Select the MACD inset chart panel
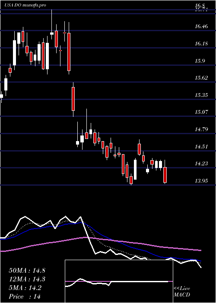The height and width of the screenshot is (303, 216). (x=119, y=281)
